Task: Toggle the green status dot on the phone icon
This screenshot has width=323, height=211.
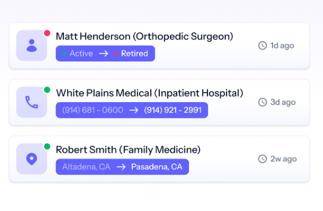Action: tap(47, 90)
